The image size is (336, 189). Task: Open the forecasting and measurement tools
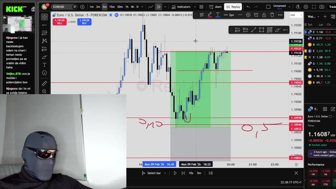tap(44, 49)
